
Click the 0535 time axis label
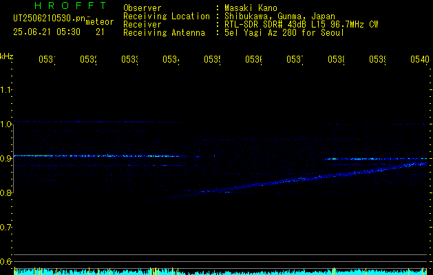[x=212, y=59]
